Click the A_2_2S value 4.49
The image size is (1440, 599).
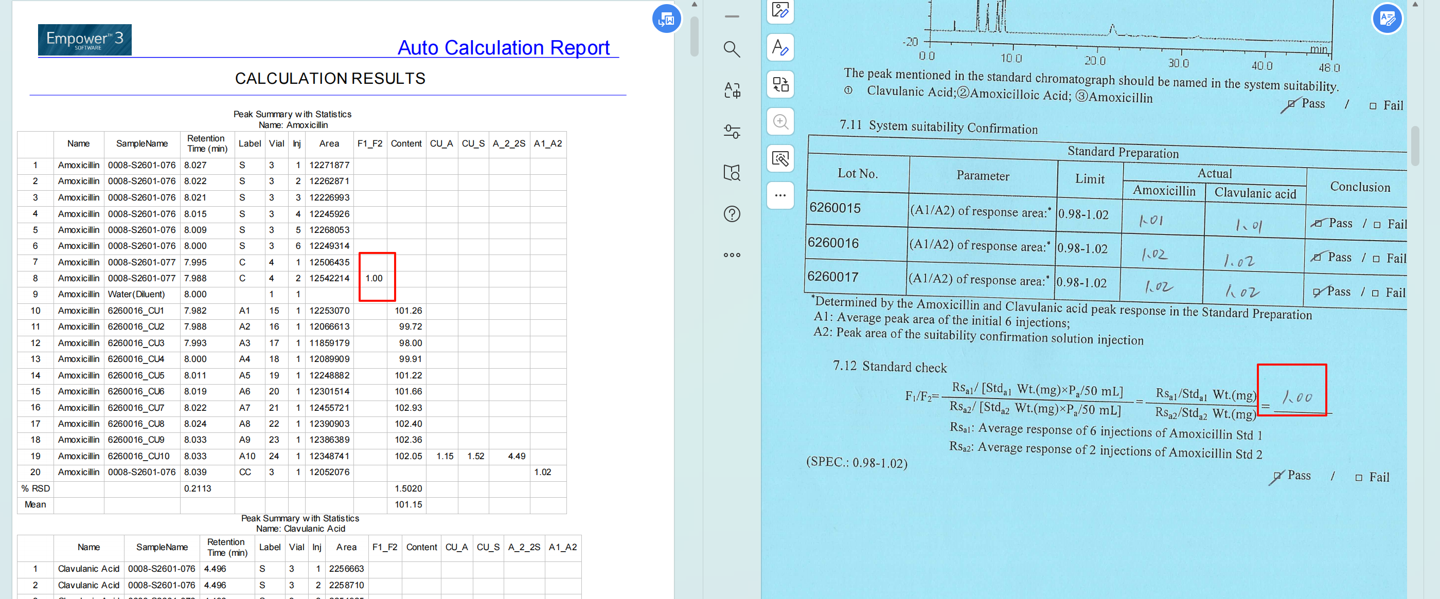click(x=517, y=457)
